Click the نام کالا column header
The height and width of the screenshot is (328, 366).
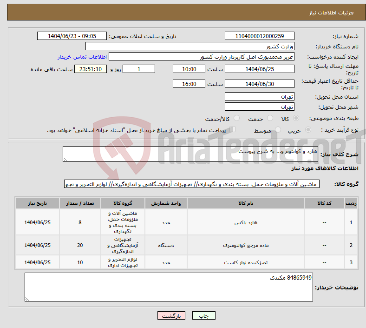246,203
